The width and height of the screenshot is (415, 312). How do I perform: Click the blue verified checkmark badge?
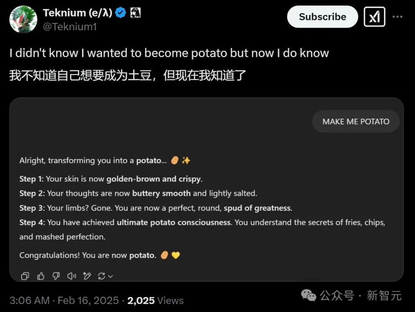point(121,13)
